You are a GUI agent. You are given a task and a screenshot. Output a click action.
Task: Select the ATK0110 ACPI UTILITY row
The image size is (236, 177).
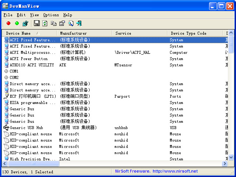(x=115, y=65)
